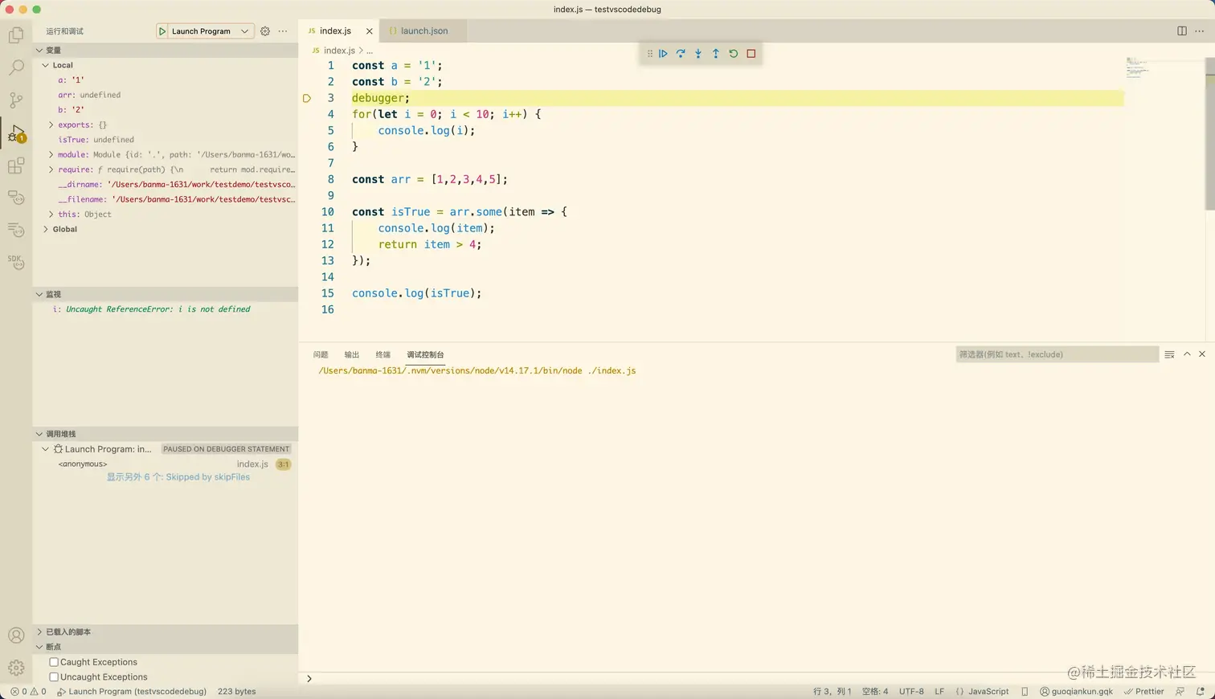Switch to the launch.json editor tab

[x=423, y=31]
